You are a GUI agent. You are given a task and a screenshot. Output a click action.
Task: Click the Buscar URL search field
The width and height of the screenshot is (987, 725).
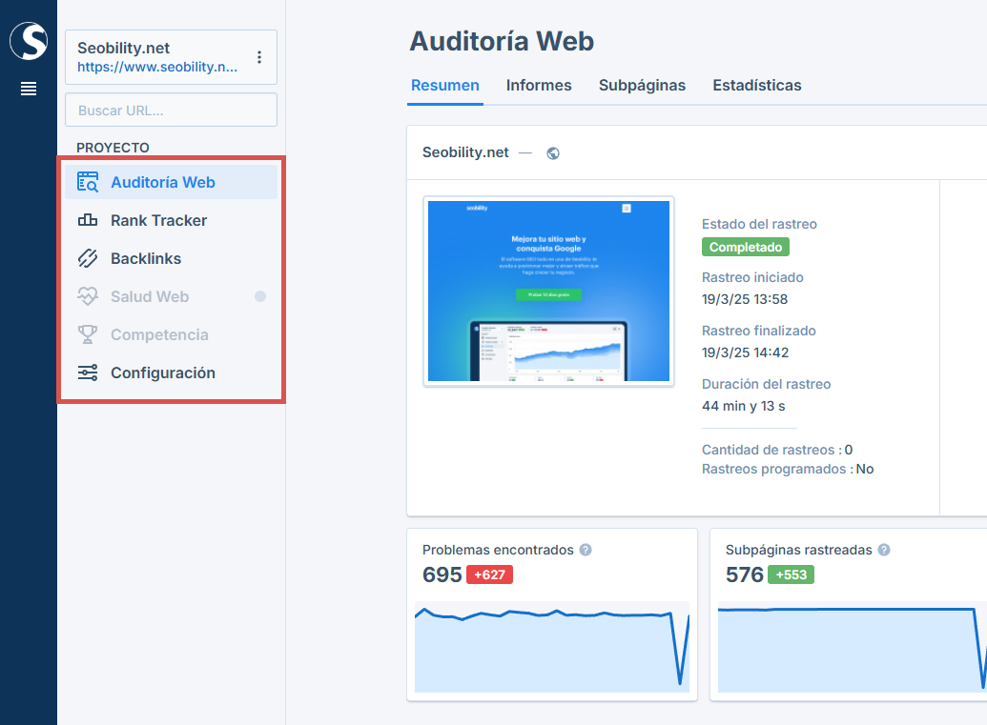pos(172,111)
